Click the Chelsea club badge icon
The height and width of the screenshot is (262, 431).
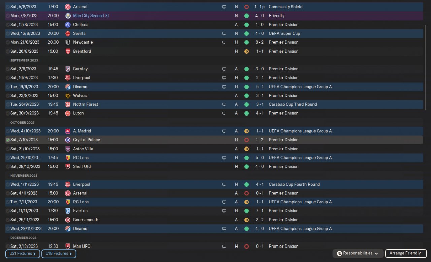(68, 25)
